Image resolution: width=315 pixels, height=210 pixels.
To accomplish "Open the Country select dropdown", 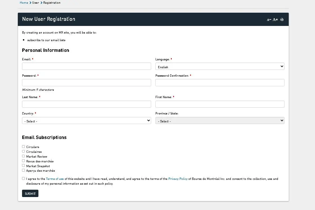I will point(86,120).
